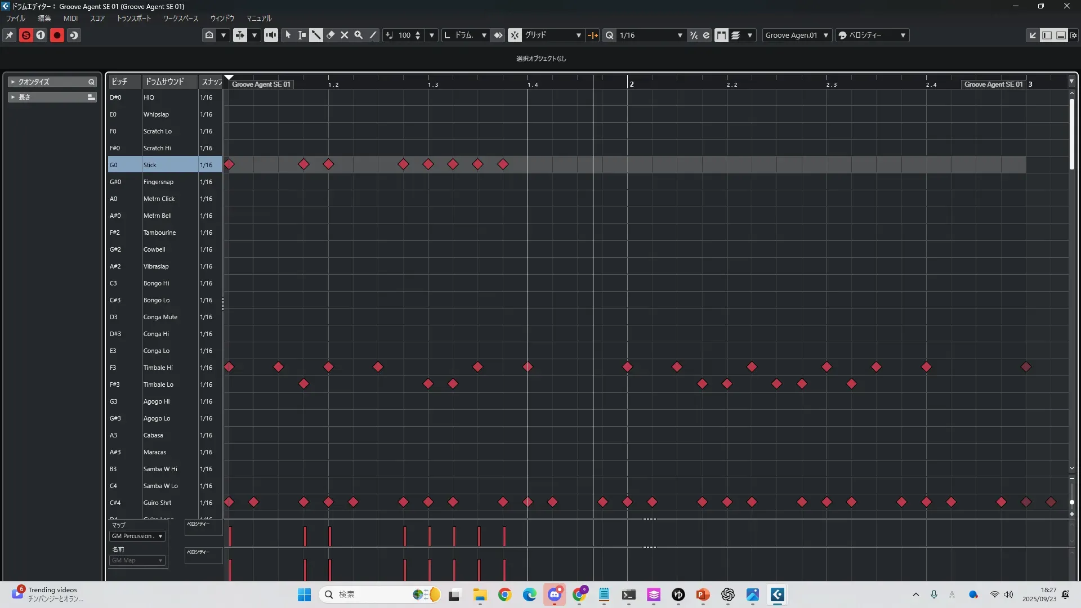Select the Timbale Hi drum row
Viewport: 1081px width, 608px height.
(158, 368)
